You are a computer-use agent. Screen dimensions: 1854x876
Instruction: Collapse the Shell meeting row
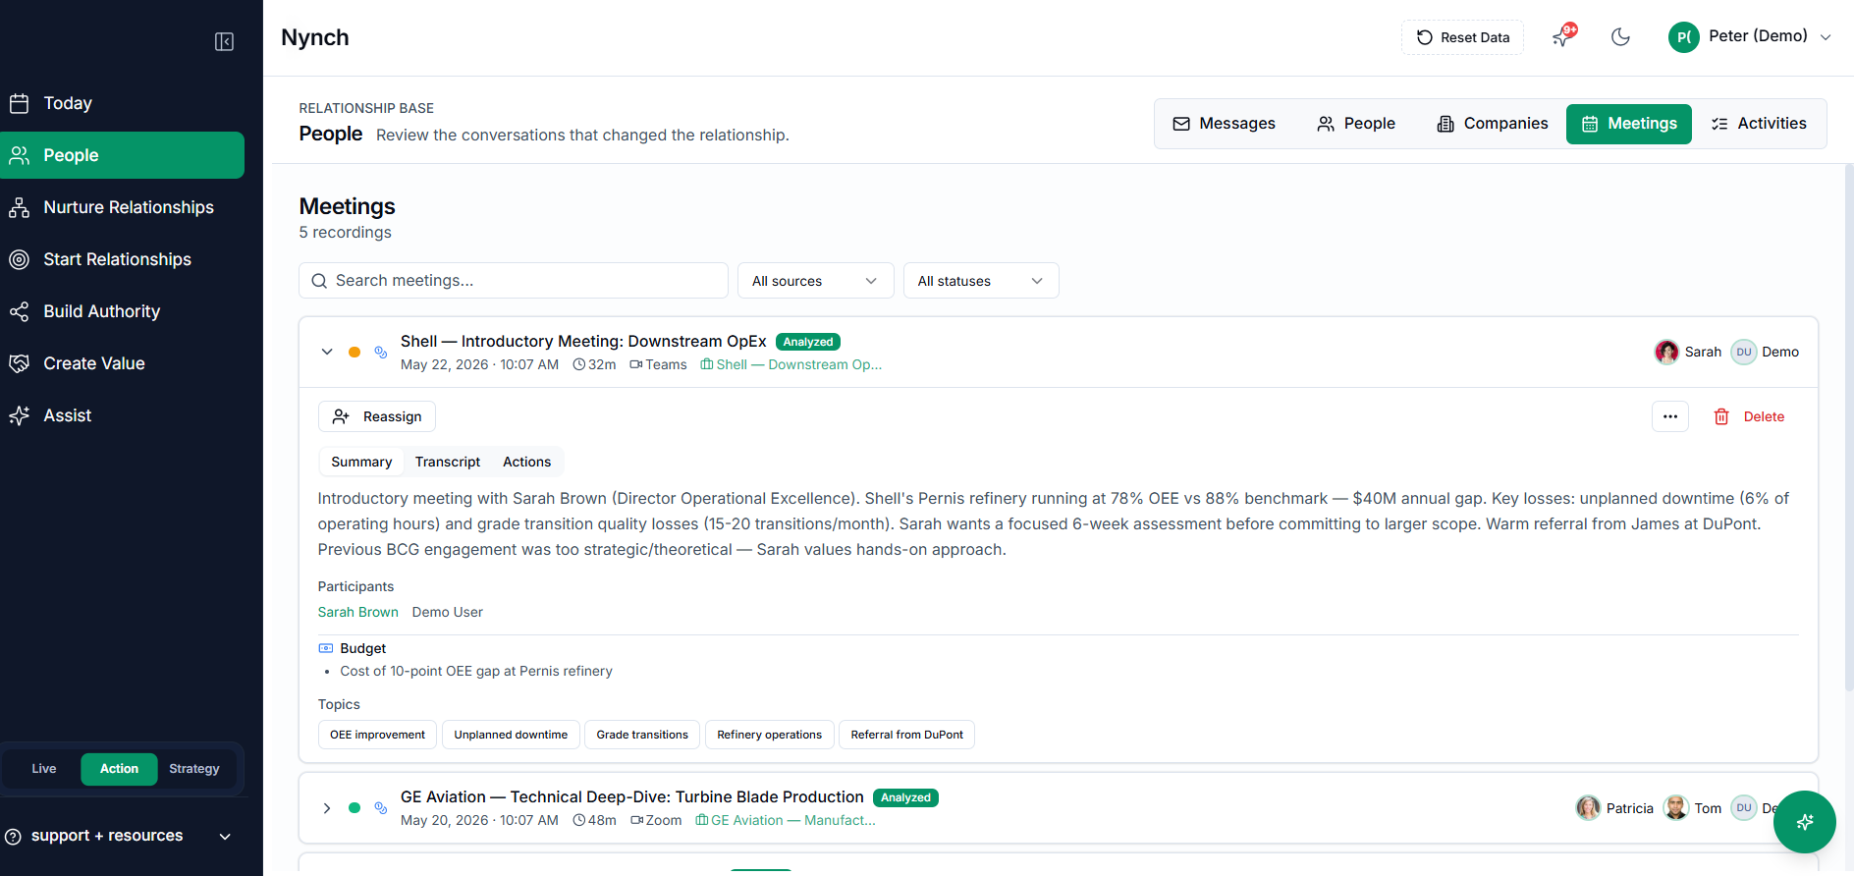click(327, 352)
